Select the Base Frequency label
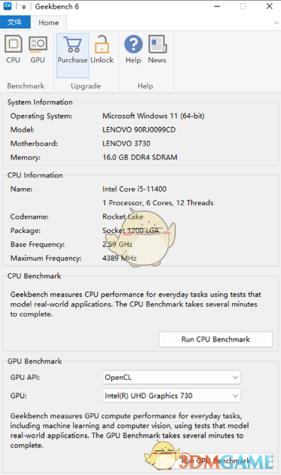 pyautogui.click(x=38, y=244)
